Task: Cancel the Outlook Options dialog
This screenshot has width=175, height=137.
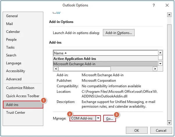Action: tap(161, 130)
